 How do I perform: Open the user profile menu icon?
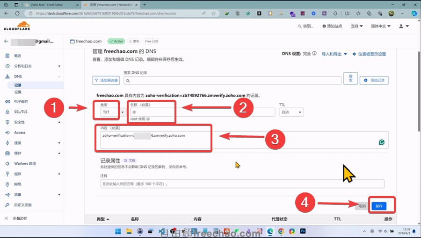click(404, 26)
